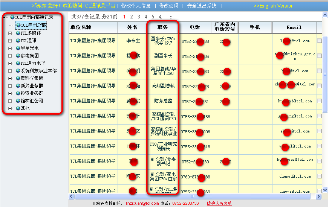Click globe icon beside 翰林汇公司
This screenshot has width=329, height=207.
[18, 101]
